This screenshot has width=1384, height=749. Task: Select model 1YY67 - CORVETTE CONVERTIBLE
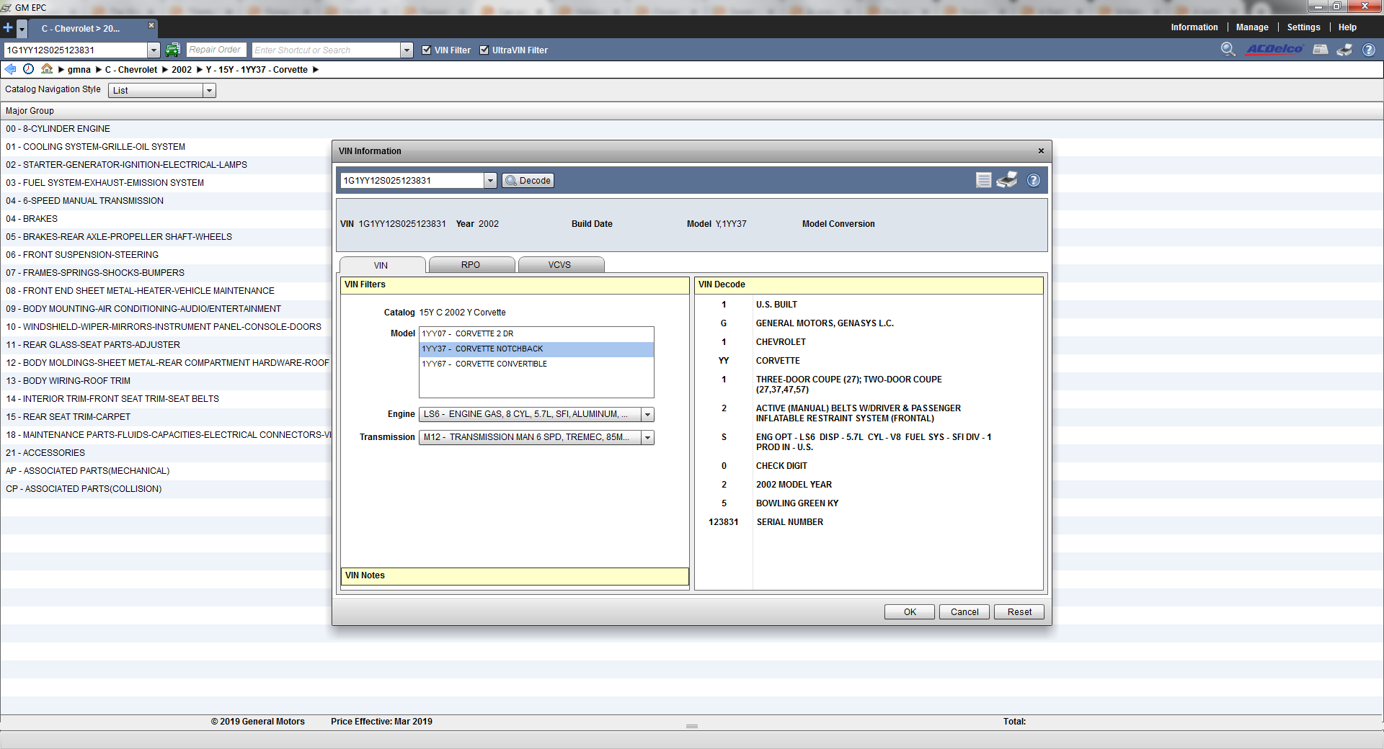coord(536,364)
